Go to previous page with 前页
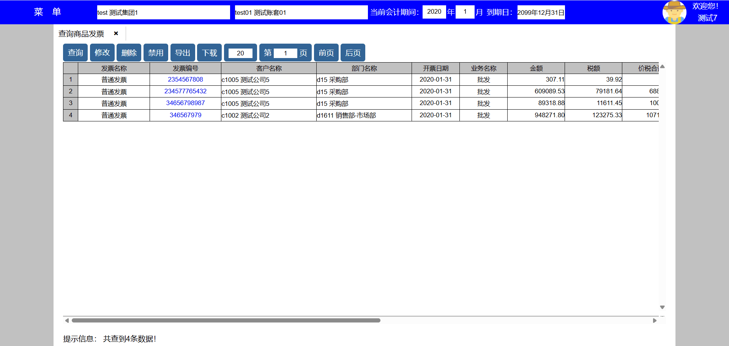This screenshot has width=729, height=346. 326,53
